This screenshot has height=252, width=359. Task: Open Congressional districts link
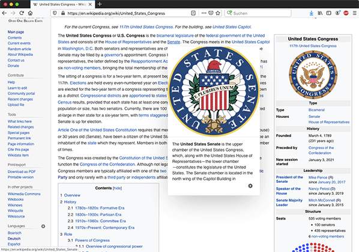pos(101,96)
